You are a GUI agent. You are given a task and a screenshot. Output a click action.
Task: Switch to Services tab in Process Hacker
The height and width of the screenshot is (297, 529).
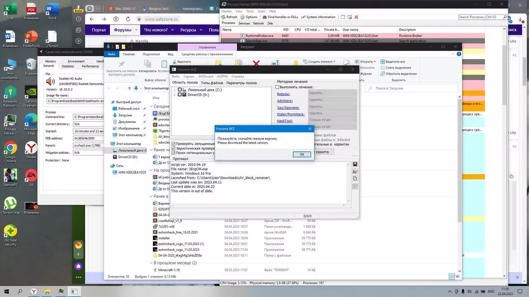coord(244,23)
